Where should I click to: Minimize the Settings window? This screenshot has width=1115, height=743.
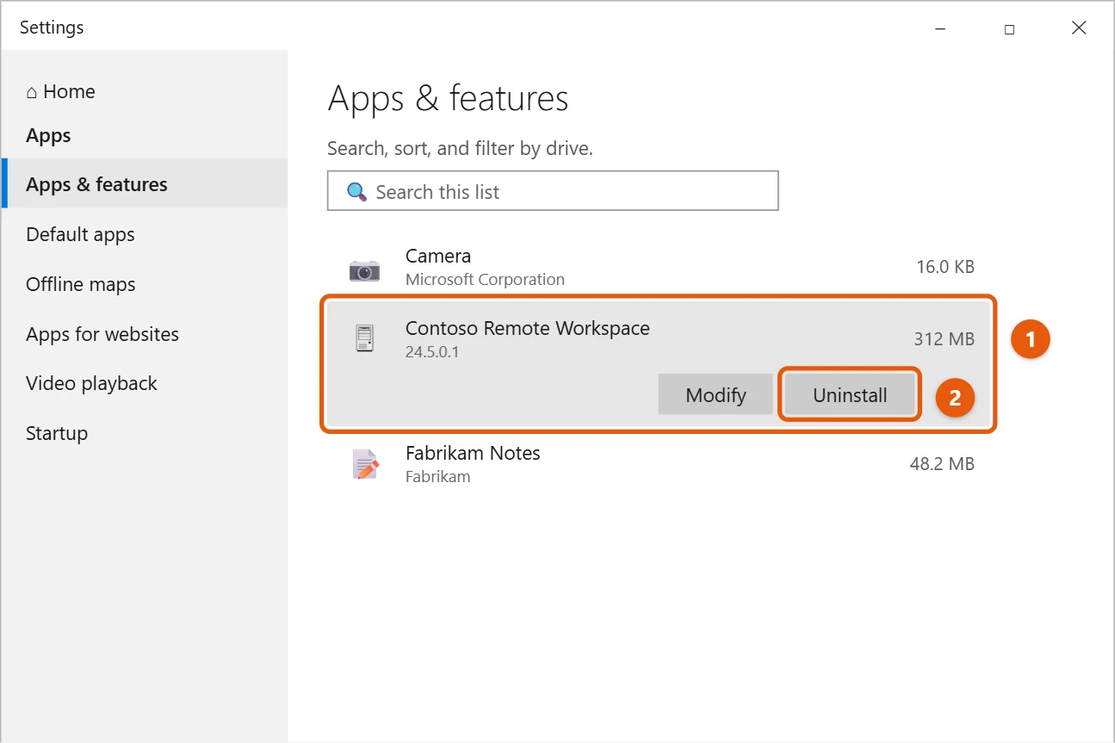[x=939, y=28]
